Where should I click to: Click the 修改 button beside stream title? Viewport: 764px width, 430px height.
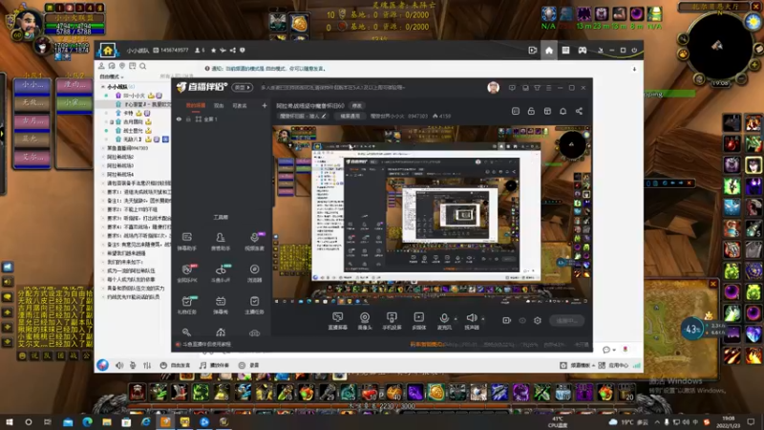357,106
